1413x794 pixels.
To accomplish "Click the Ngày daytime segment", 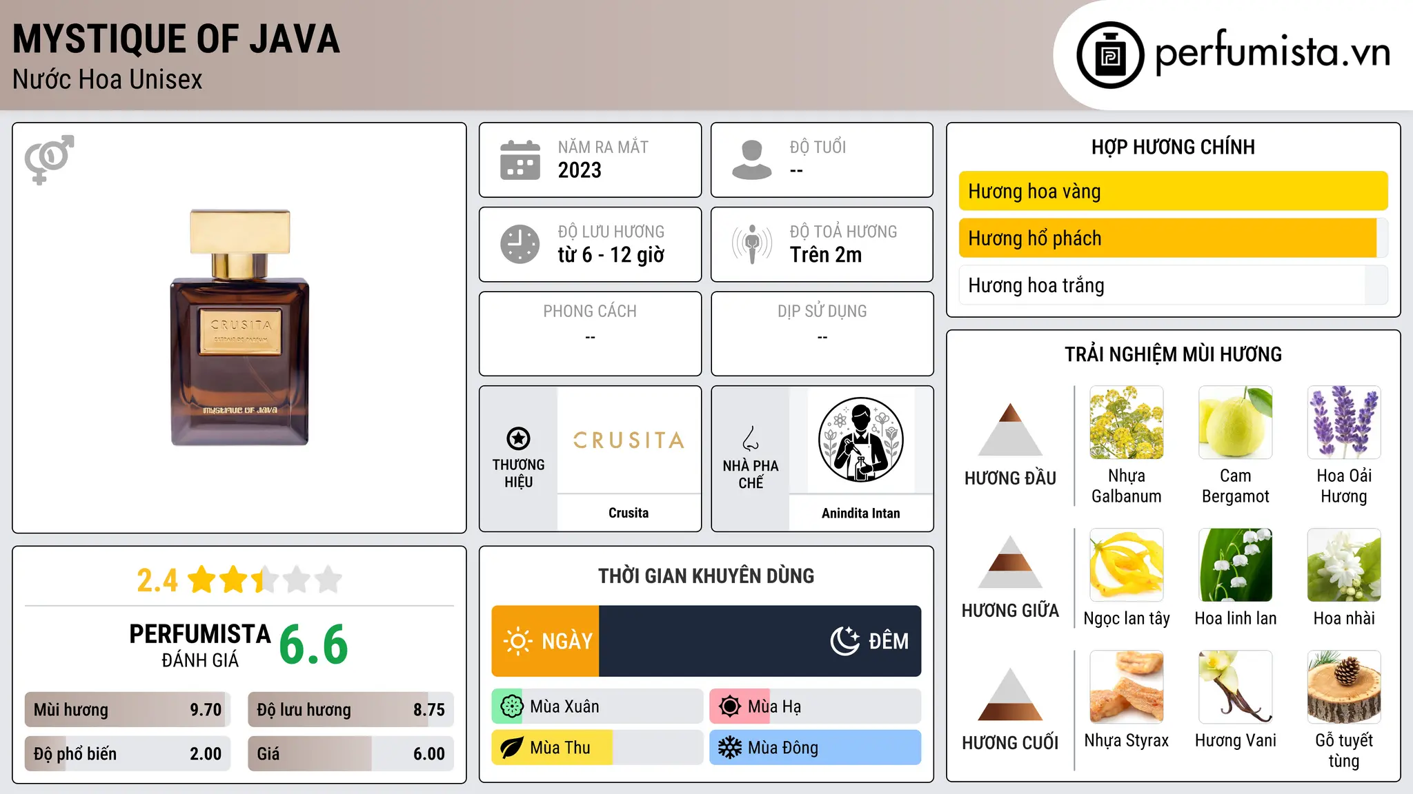I will pyautogui.click(x=545, y=641).
